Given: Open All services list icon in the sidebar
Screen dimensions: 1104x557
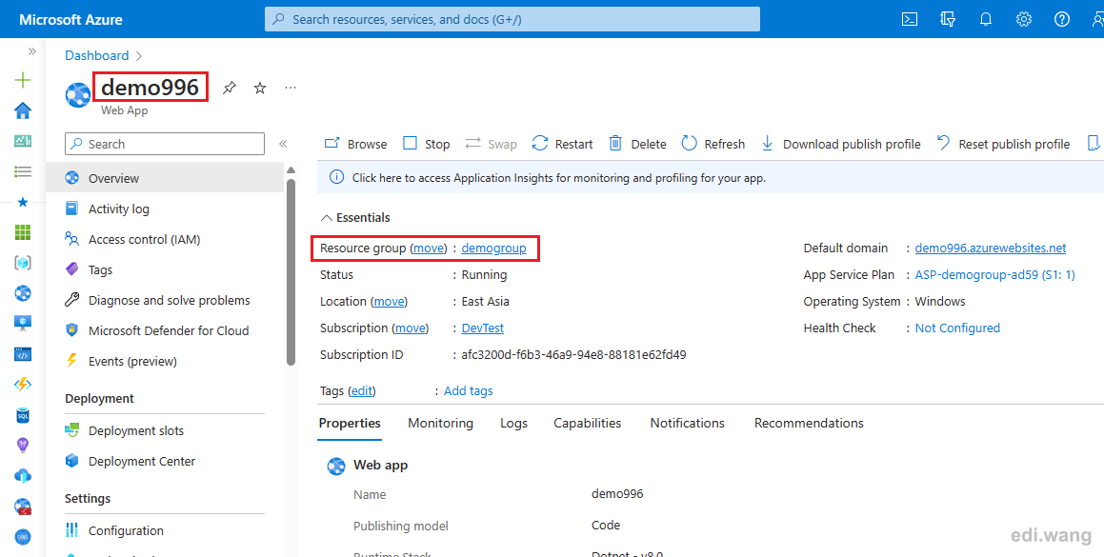Looking at the screenshot, I should [x=23, y=171].
